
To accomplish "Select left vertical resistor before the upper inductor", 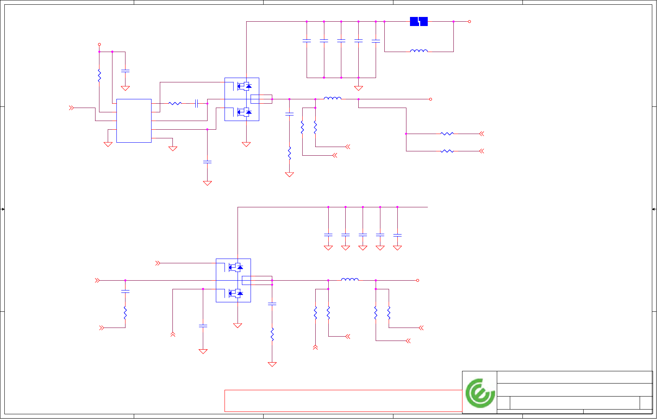I will [302, 127].
